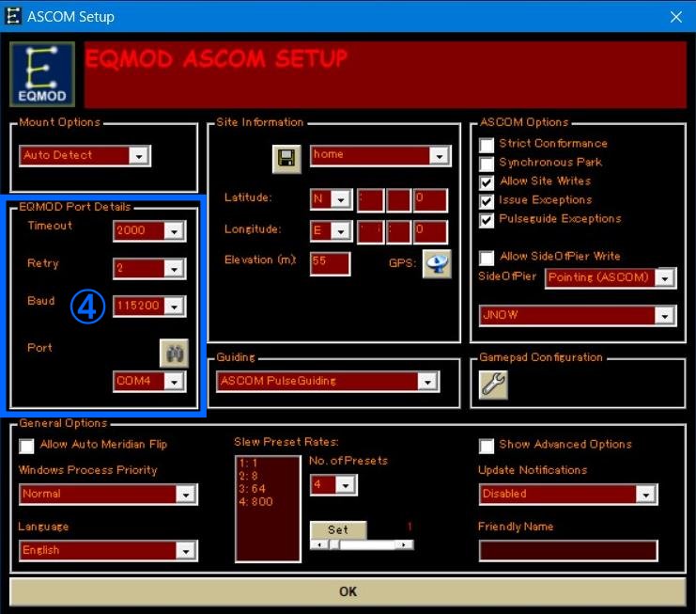Open the JNOW epoch dropdown
696x614 pixels.
(664, 316)
